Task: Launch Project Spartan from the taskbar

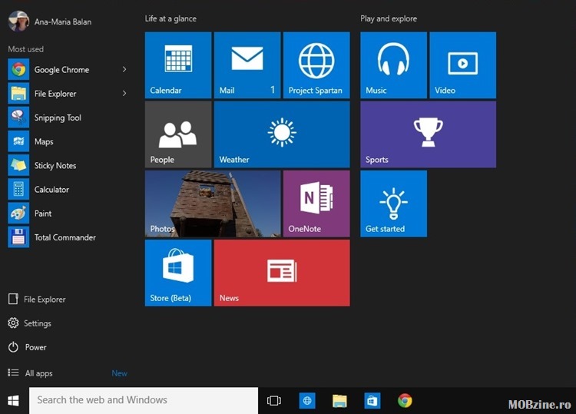Action: (x=307, y=400)
